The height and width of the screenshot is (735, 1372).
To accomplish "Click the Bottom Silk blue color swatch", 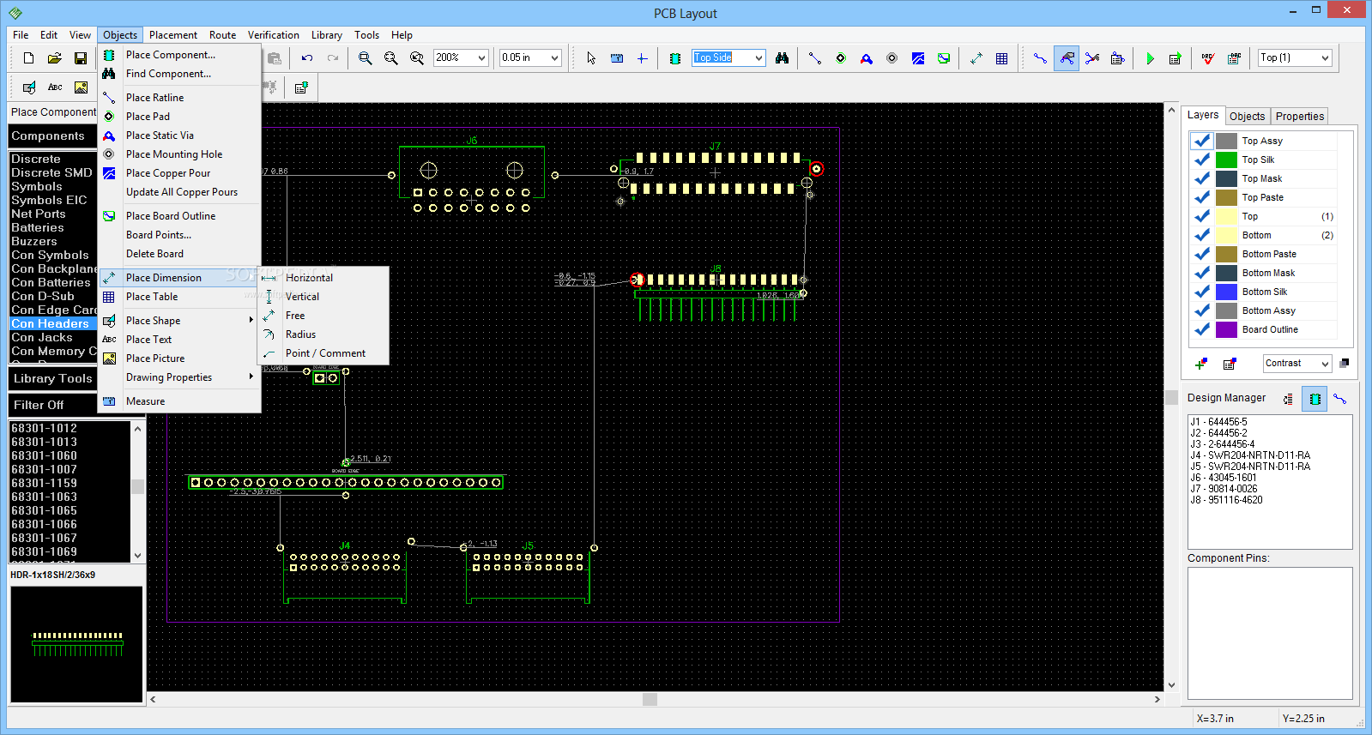I will [1226, 292].
